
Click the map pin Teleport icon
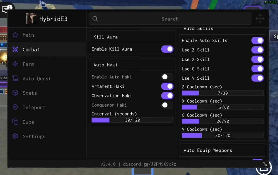(x=15, y=107)
